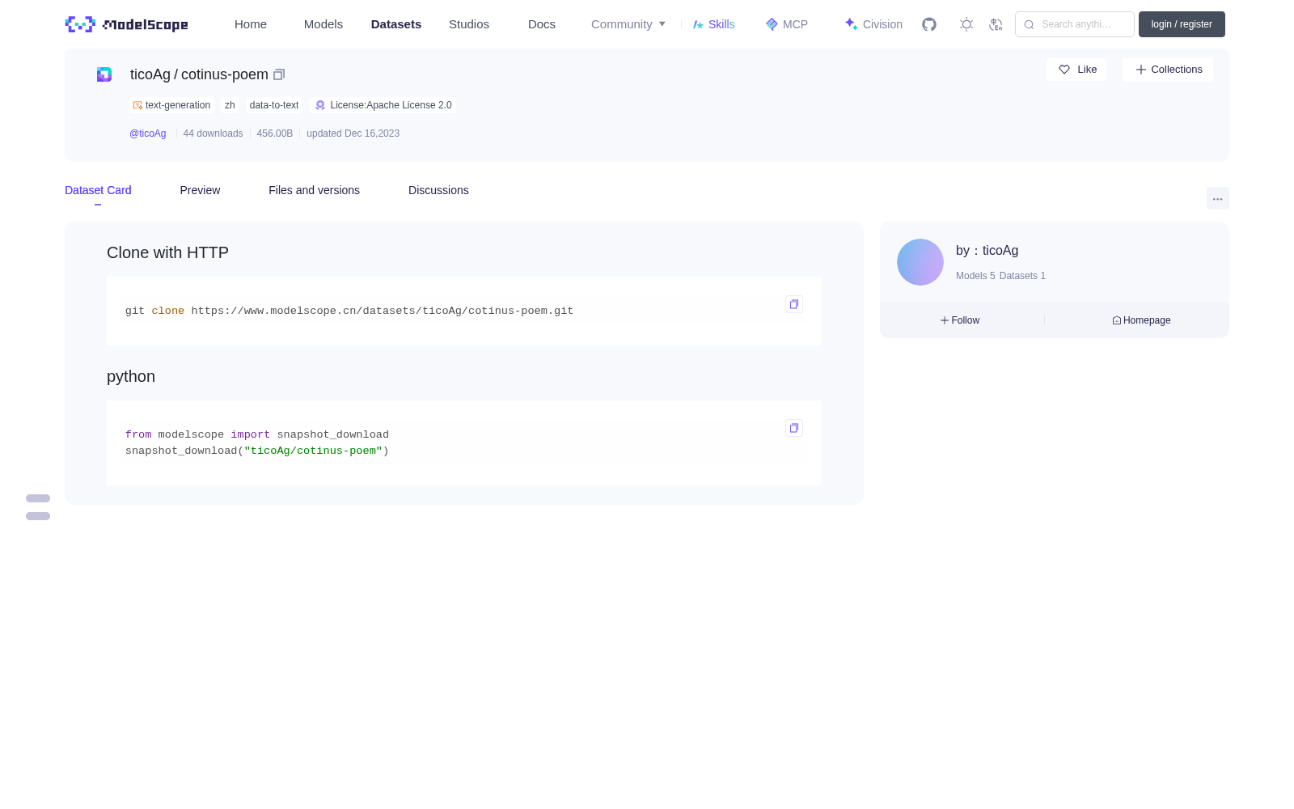Go to the Home page
The width and height of the screenshot is (1294, 809).
[251, 24]
